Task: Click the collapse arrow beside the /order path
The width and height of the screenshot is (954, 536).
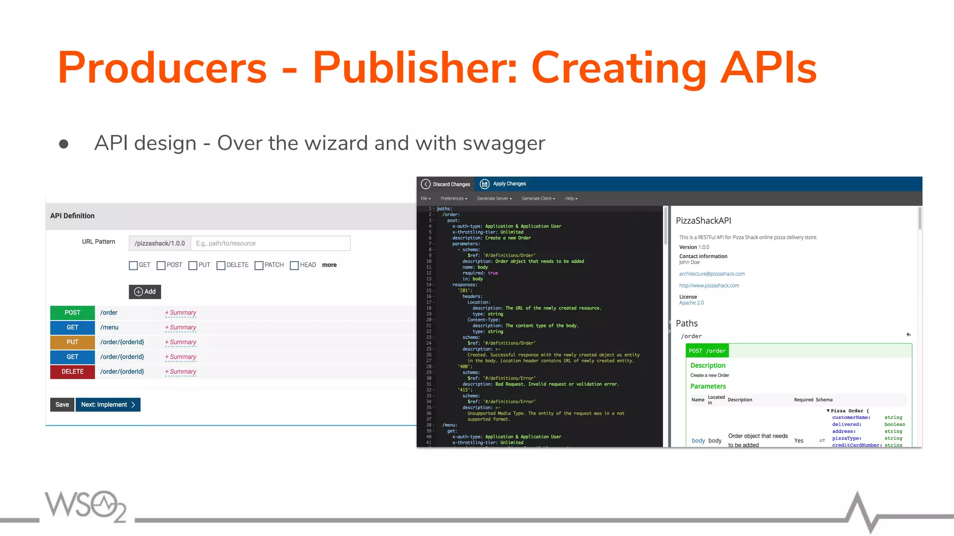Action: coord(908,335)
